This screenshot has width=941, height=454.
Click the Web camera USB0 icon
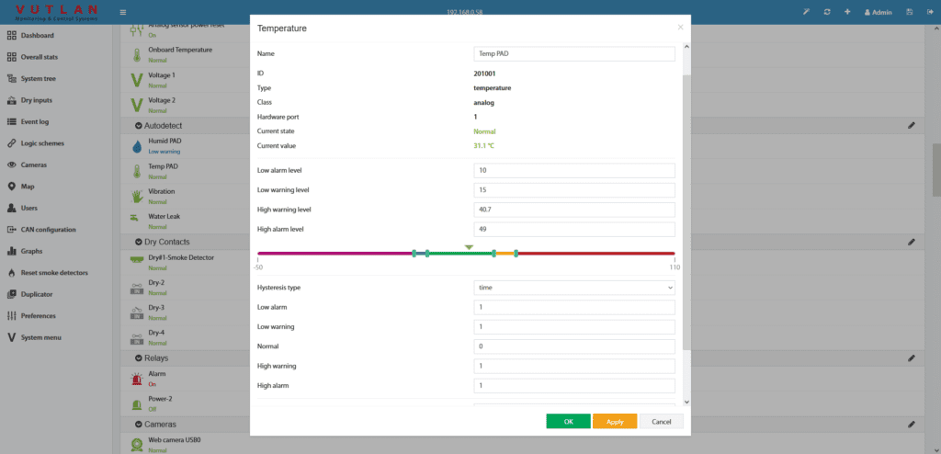point(137,445)
